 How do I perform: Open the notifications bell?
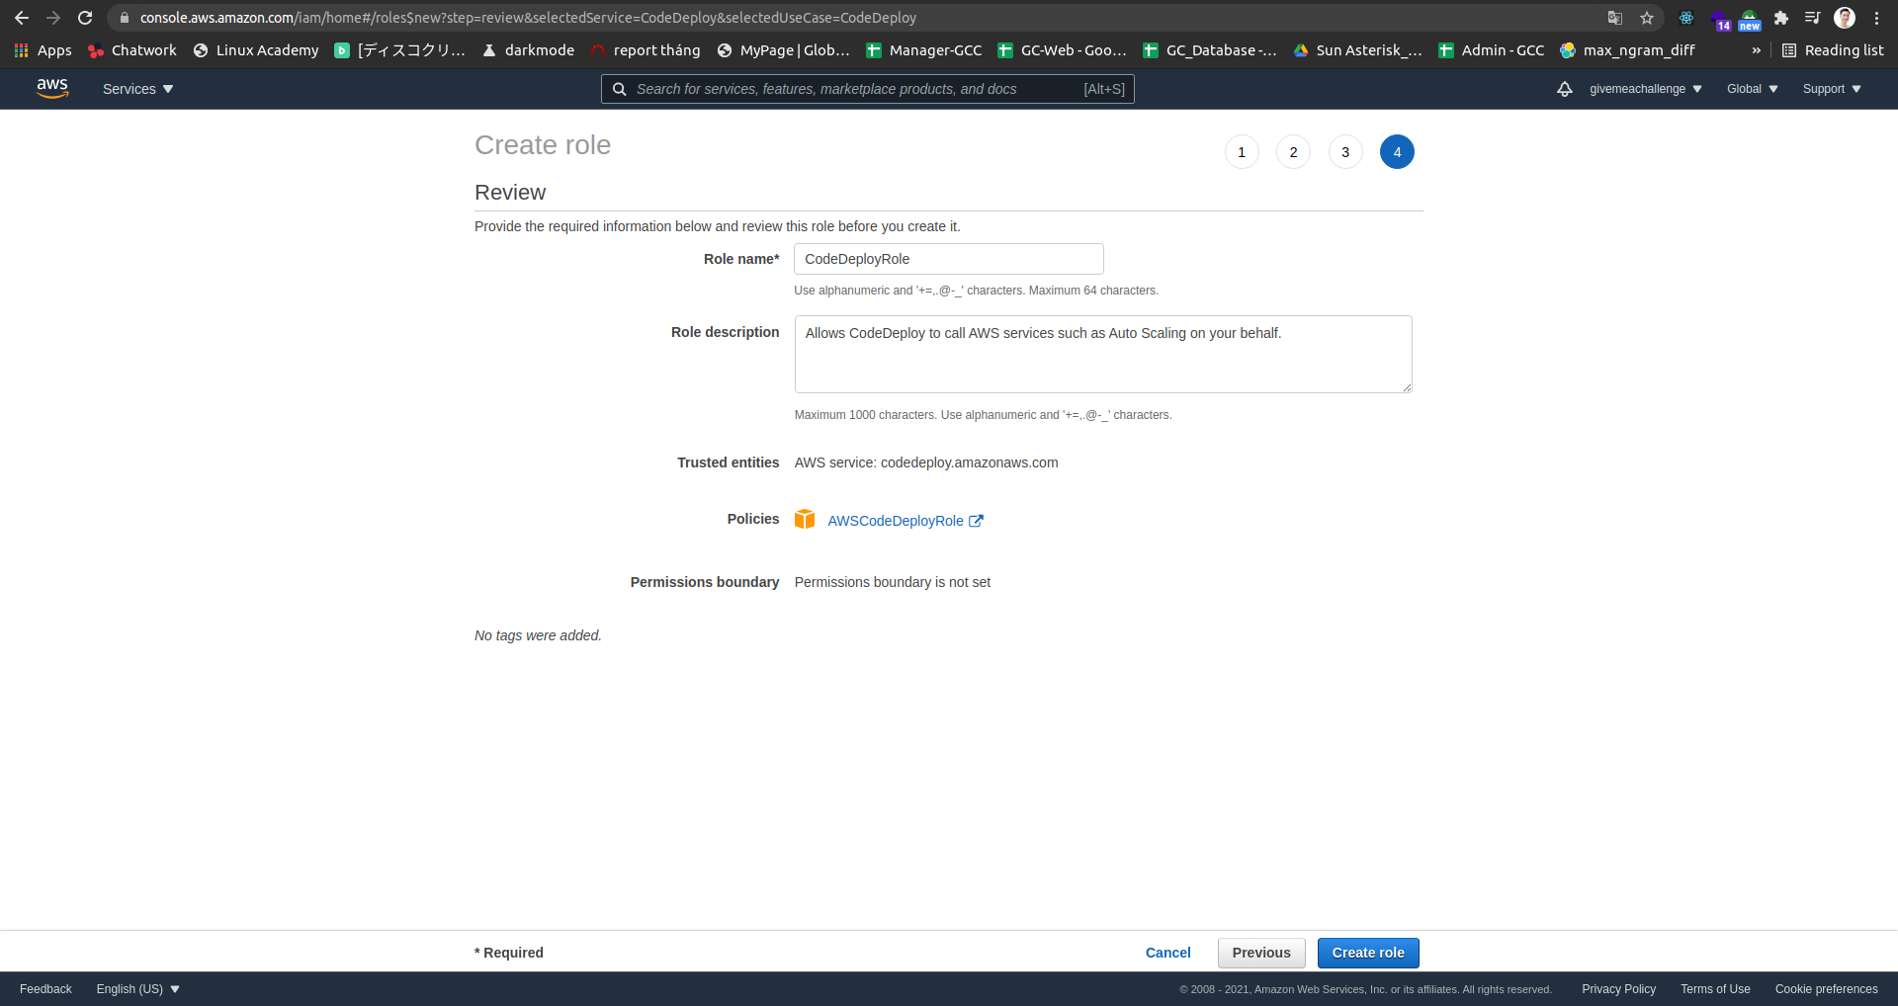[x=1564, y=89]
